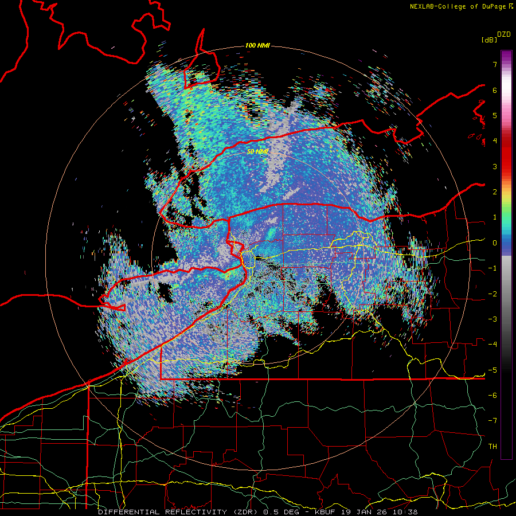Click the -1 value on color scale

coord(492,268)
